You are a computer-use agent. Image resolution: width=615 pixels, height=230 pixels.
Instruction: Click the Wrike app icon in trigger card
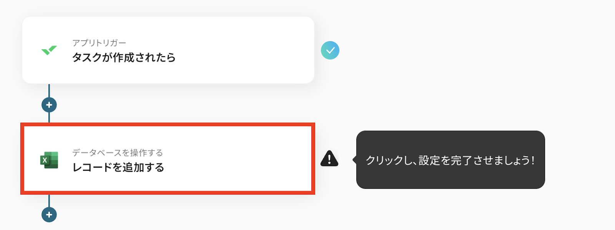49,50
